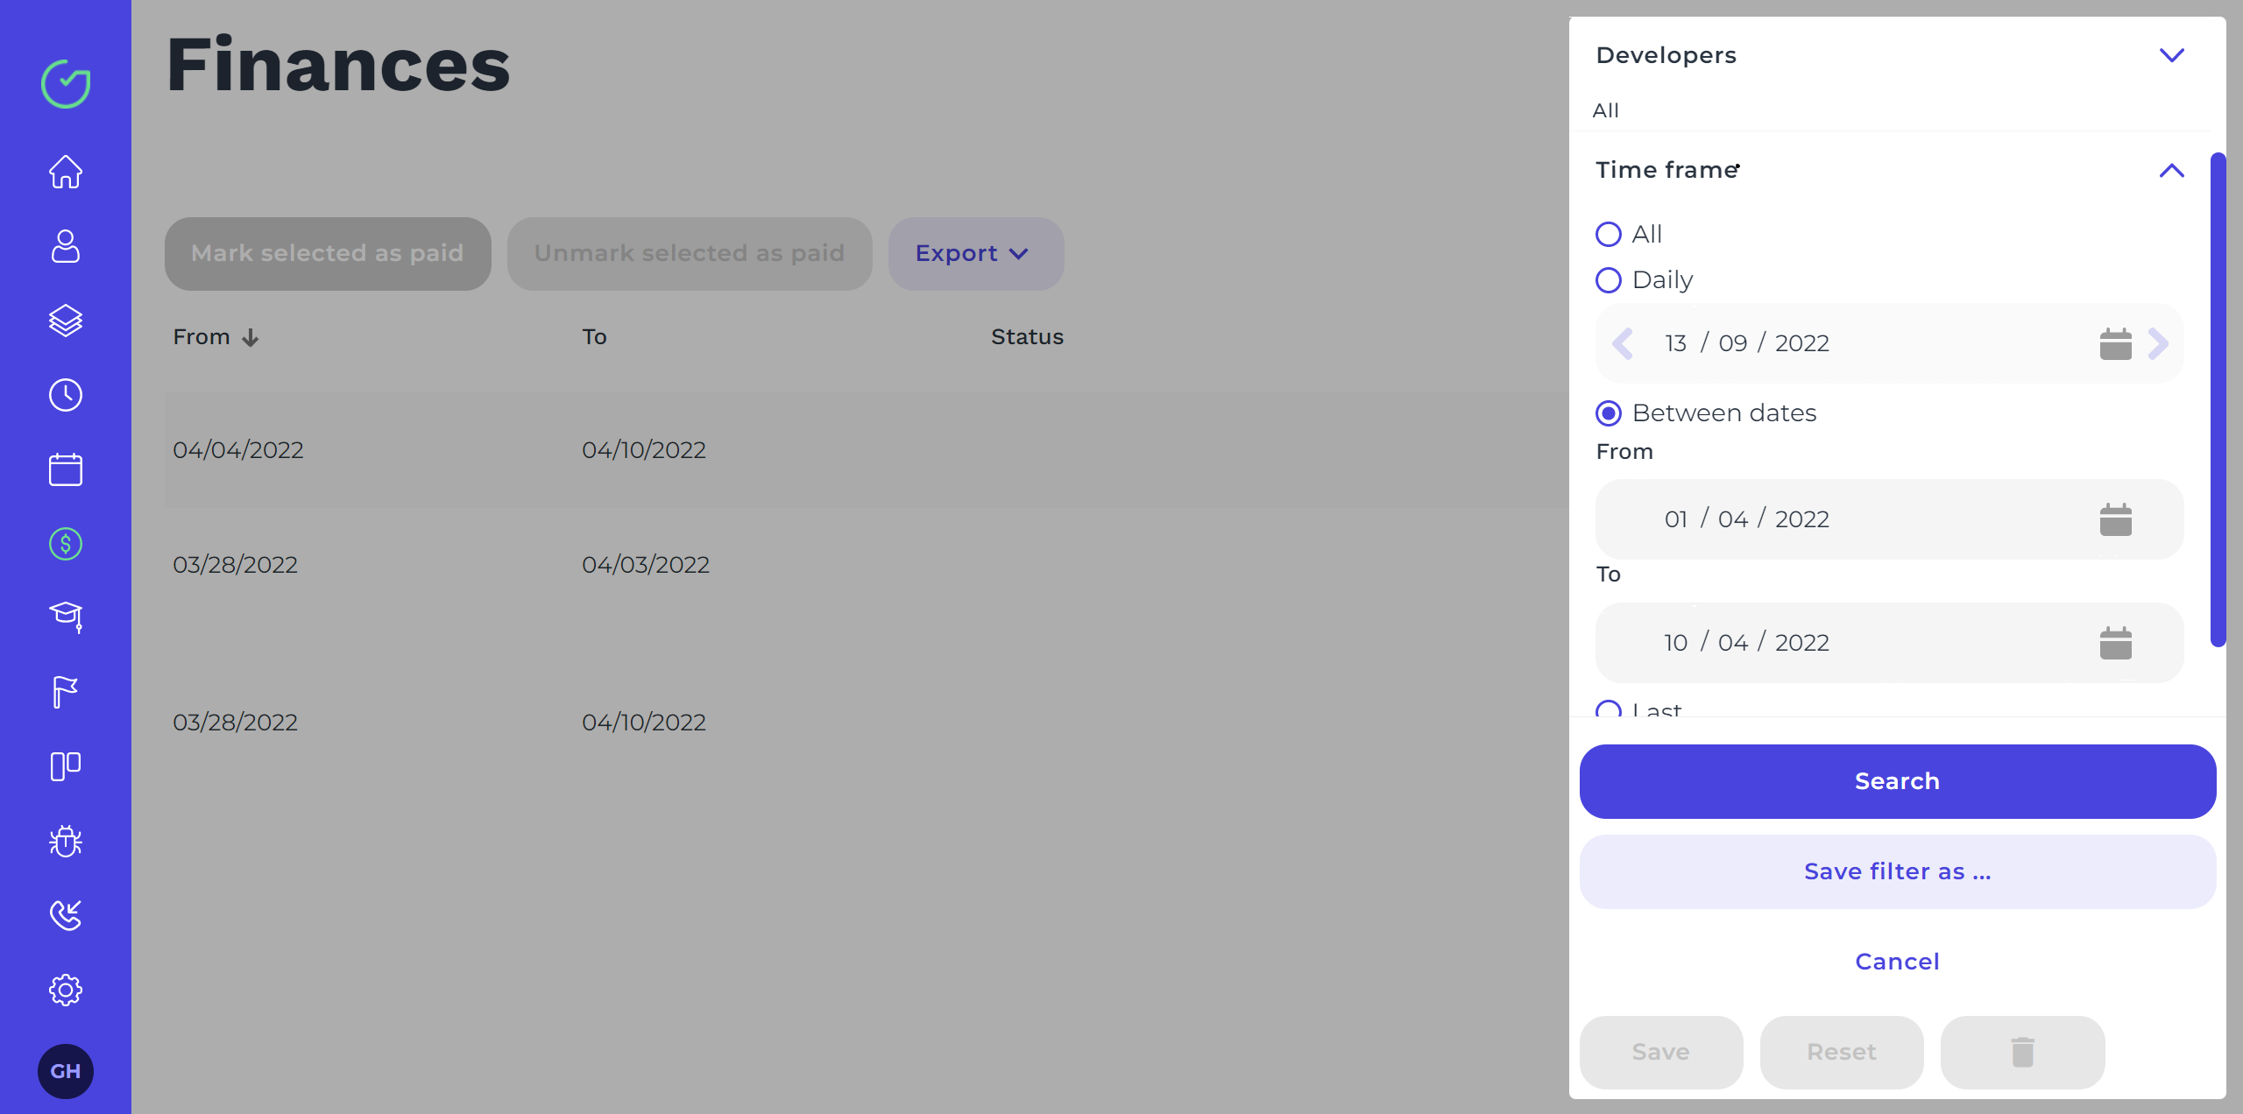Collapse the Time frame section

pyautogui.click(x=2171, y=170)
